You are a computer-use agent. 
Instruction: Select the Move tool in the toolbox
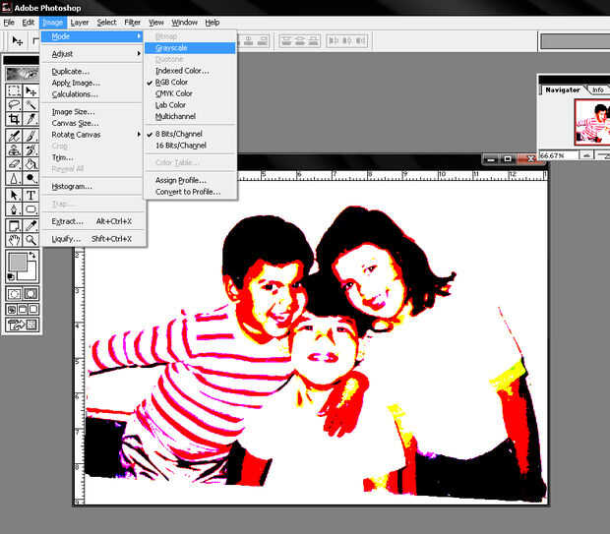pyautogui.click(x=30, y=91)
